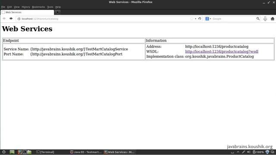Click the browser forward arrow button
This screenshot has width=276, height=155.
[x=11, y=19]
